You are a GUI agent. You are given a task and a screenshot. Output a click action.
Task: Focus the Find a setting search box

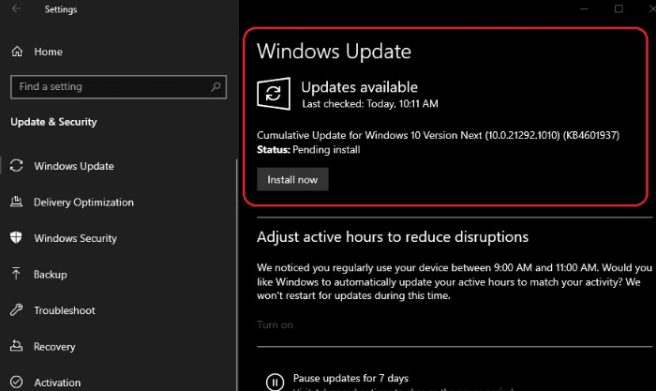[x=118, y=86]
